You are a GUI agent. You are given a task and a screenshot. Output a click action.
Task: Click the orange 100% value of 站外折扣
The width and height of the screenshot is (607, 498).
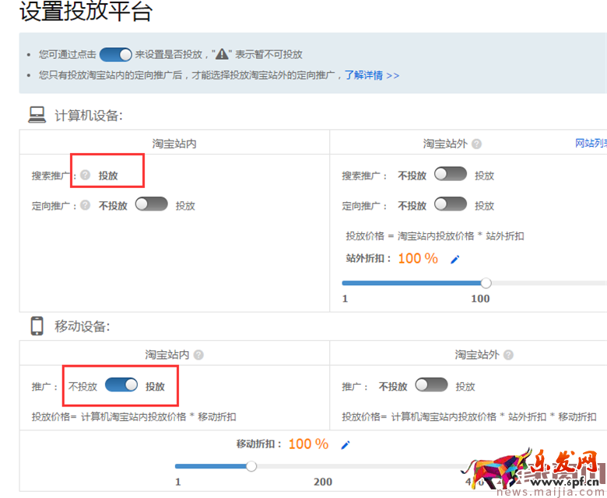click(x=418, y=259)
